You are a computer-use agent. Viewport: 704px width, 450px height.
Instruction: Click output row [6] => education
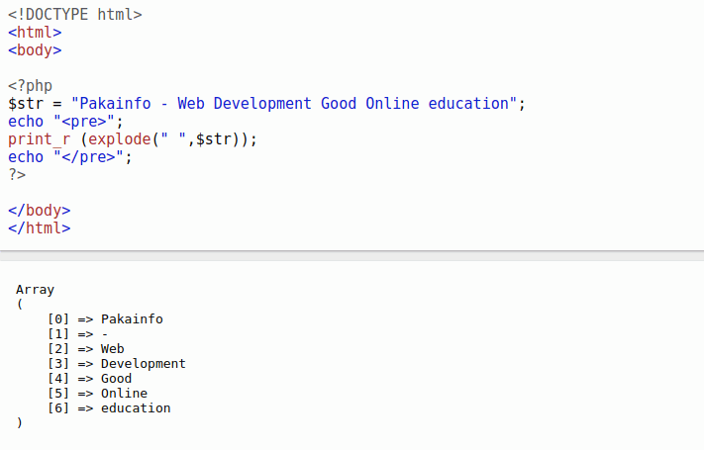click(109, 408)
